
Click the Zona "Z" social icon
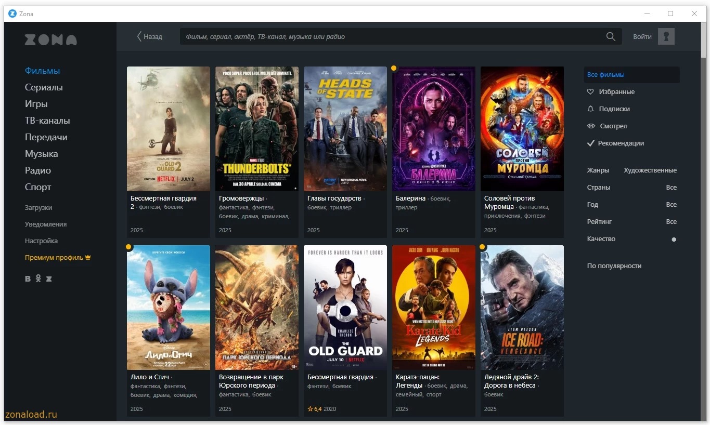coord(49,279)
